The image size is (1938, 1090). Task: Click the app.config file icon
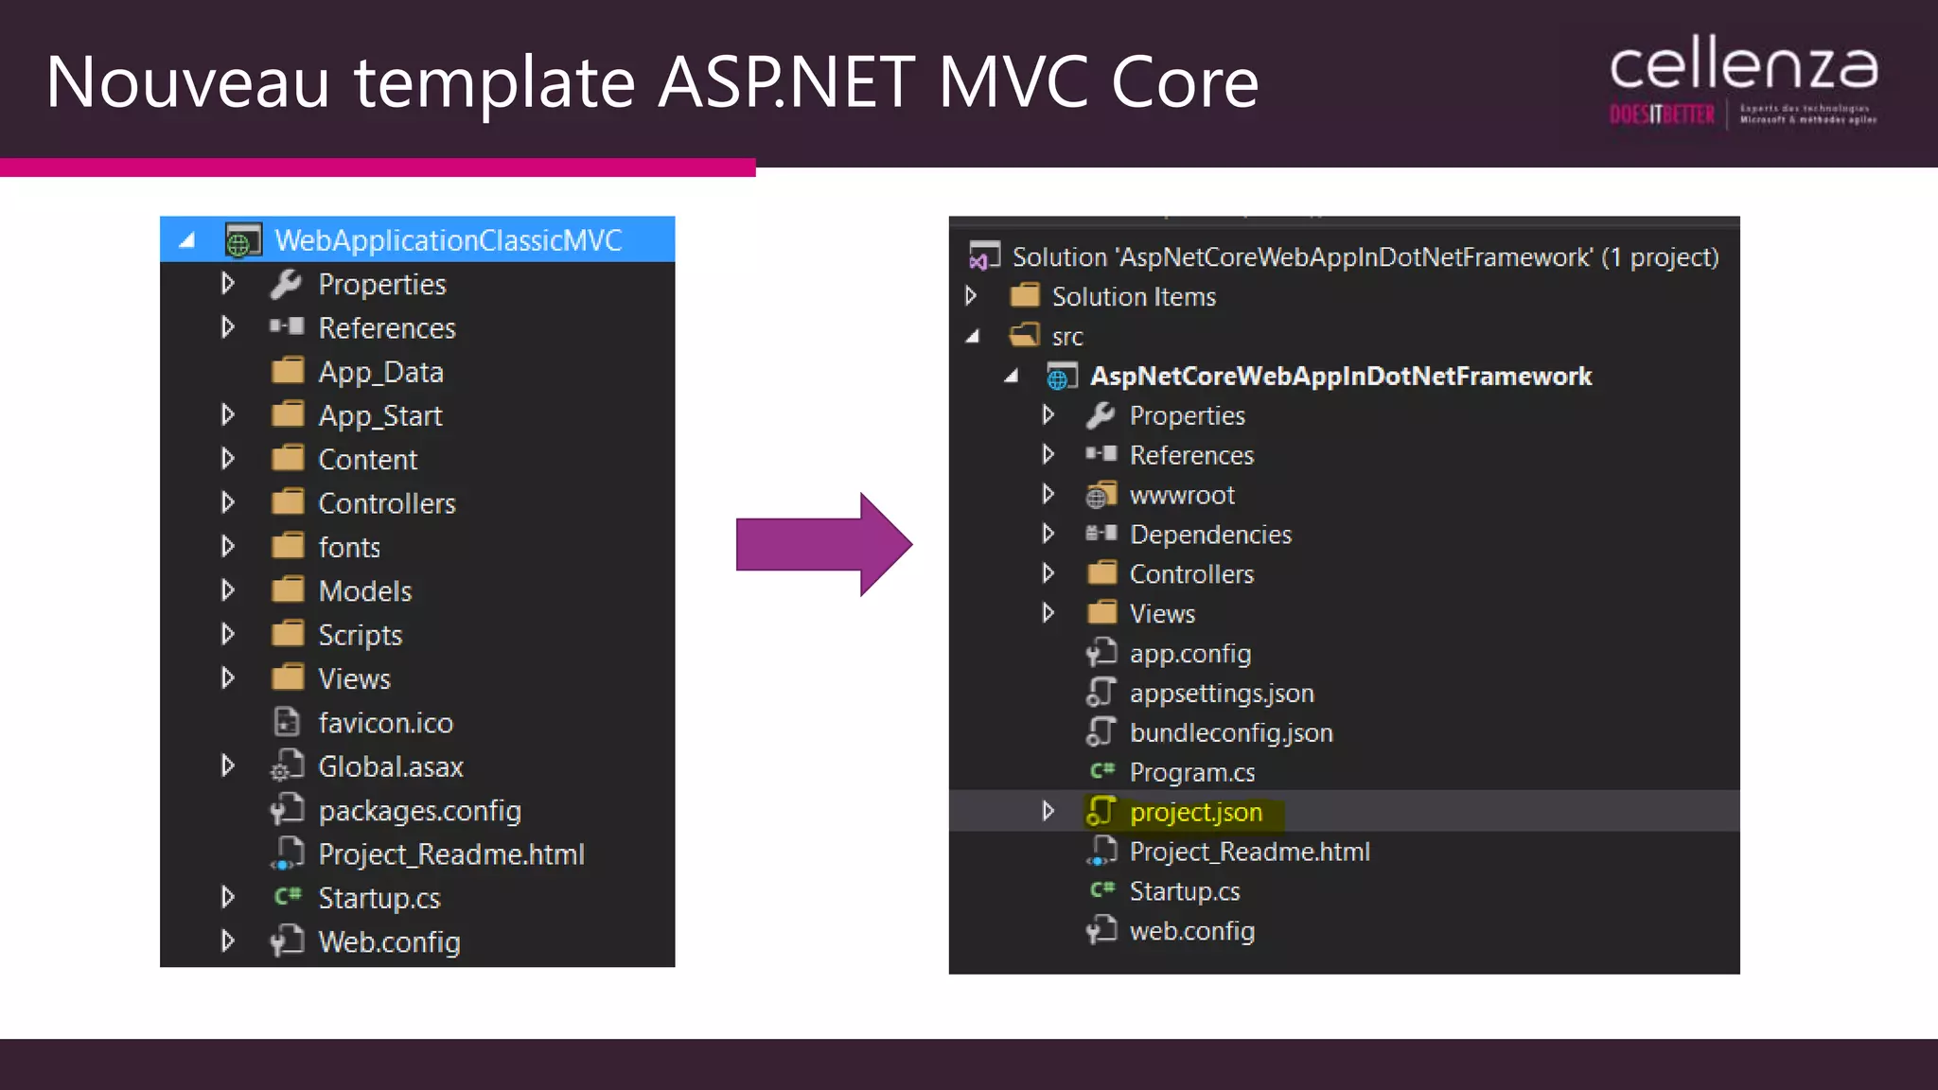point(1101,652)
